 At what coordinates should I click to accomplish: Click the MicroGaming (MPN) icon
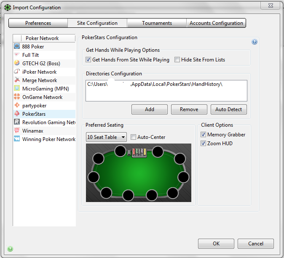point(17,88)
